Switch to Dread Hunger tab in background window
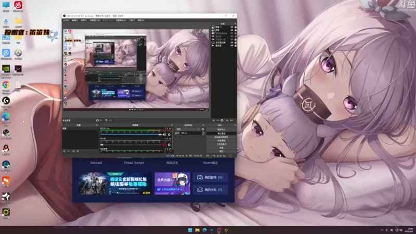This screenshot has height=234, width=416. (134, 163)
